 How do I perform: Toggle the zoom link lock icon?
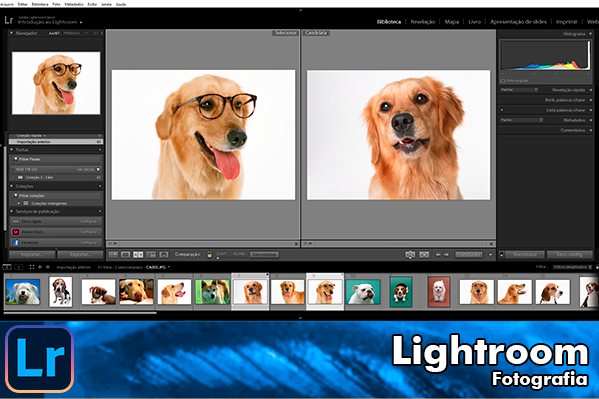click(x=209, y=254)
